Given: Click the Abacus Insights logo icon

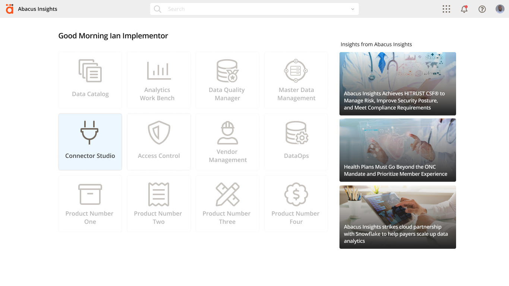Looking at the screenshot, I should 10,9.
